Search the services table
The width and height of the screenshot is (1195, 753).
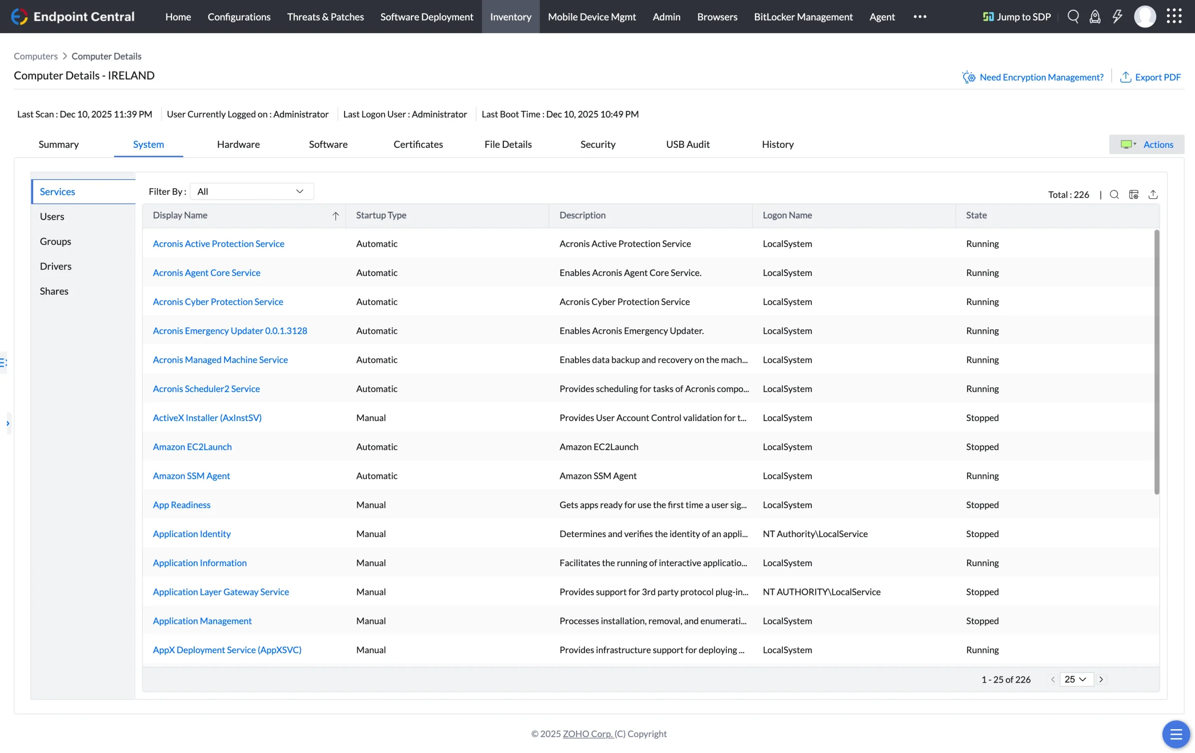[1114, 194]
